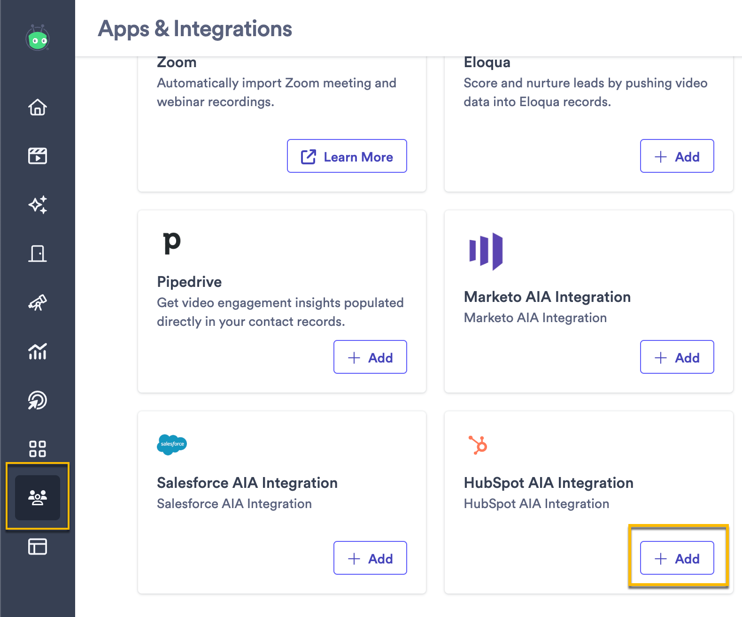
Task: Add the Pipedrive integration
Action: 370,357
